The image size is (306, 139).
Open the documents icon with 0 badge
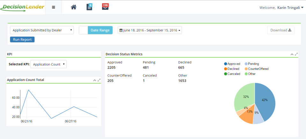point(90,7)
